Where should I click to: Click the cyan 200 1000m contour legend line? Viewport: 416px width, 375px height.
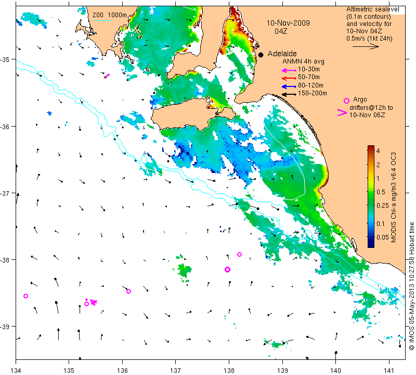tap(102, 20)
